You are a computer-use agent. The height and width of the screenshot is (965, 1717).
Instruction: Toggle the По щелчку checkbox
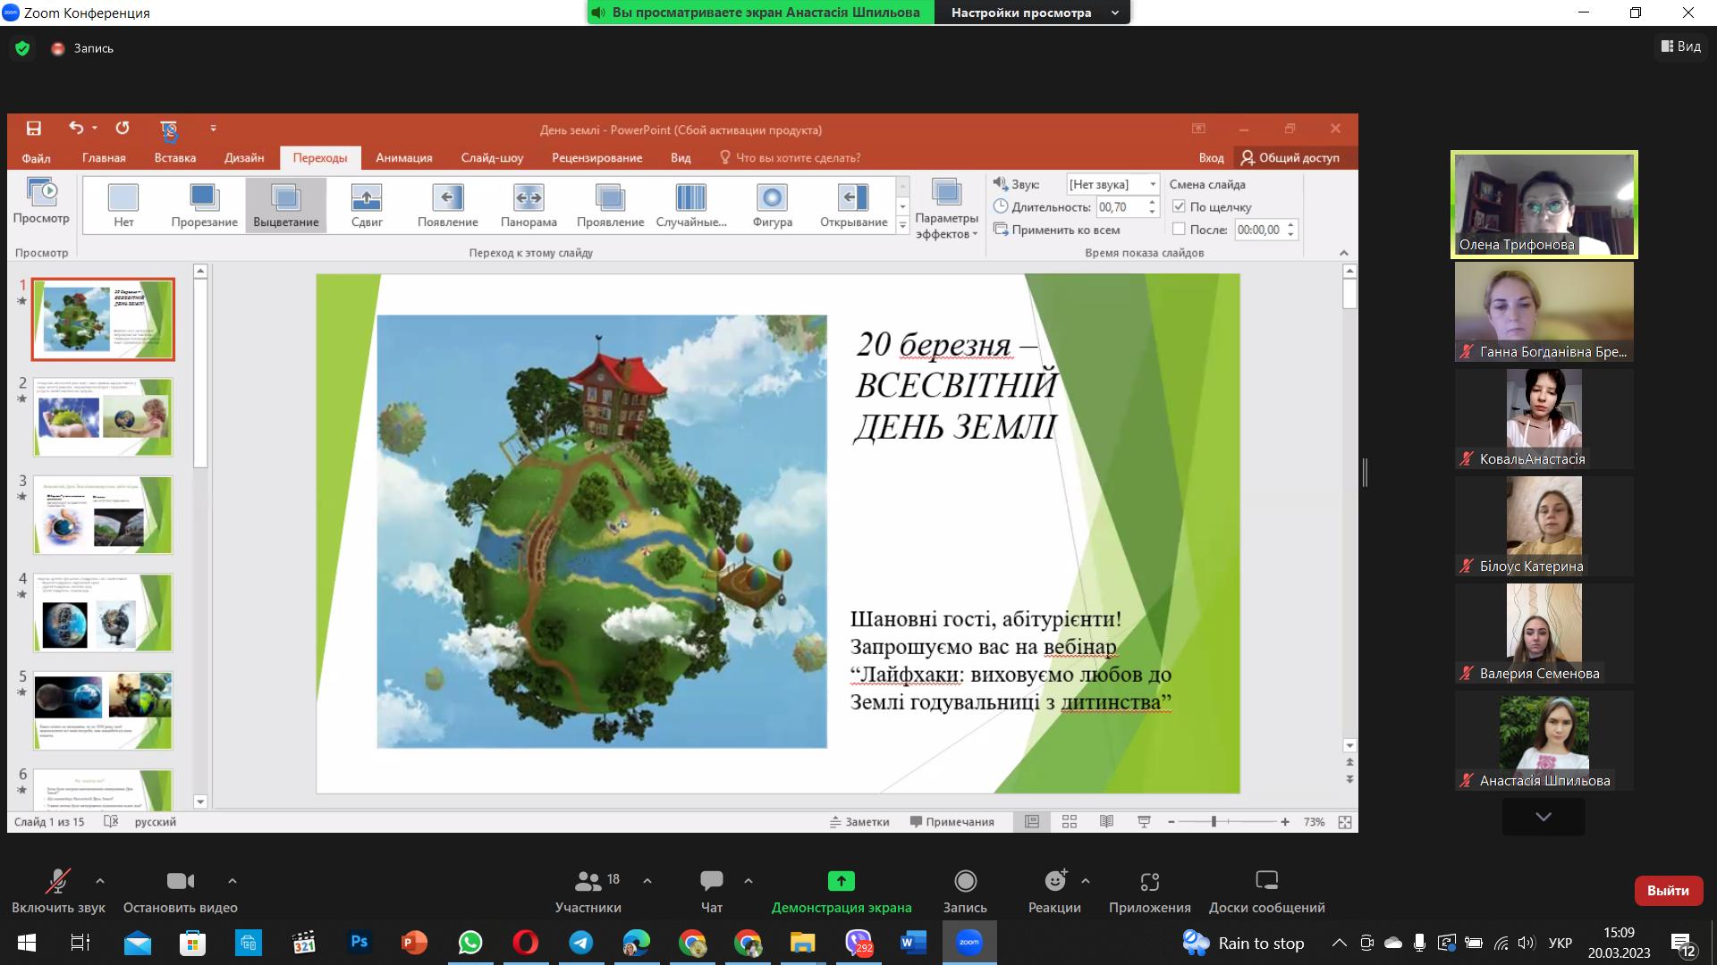[1179, 206]
